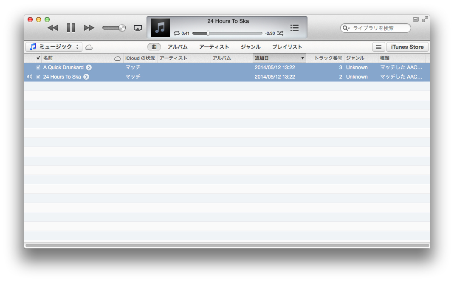Enter full screen mode icon
This screenshot has height=282, width=454.
(x=425, y=20)
